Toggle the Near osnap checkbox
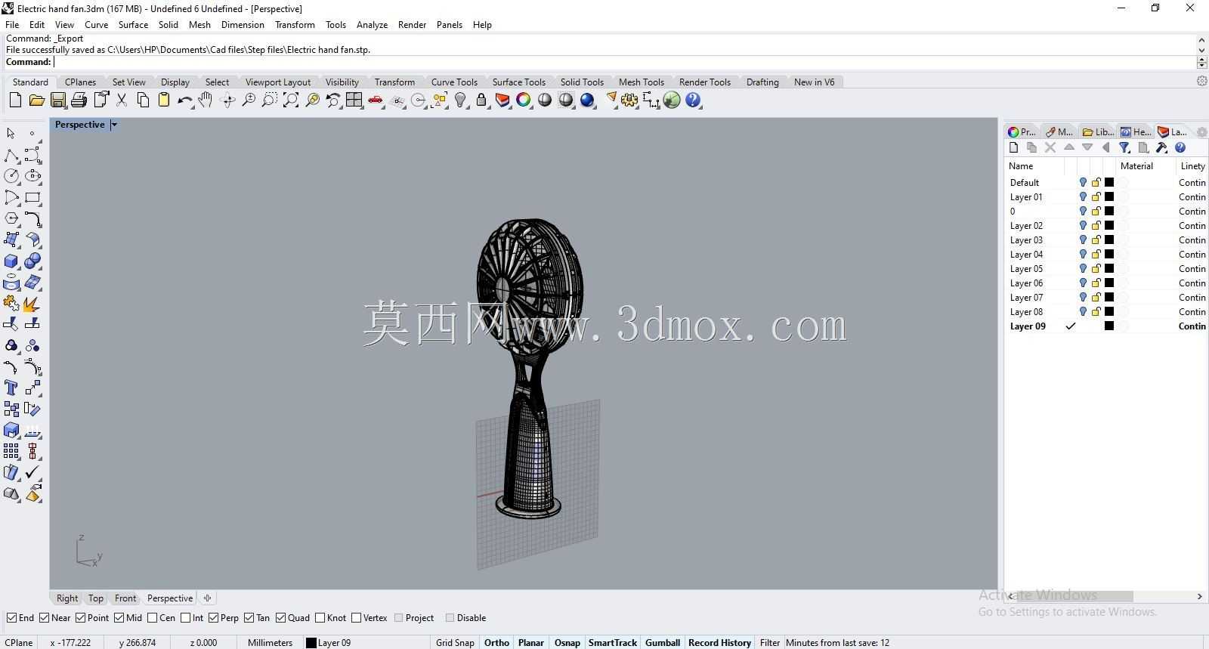This screenshot has width=1209, height=649. pos(44,618)
